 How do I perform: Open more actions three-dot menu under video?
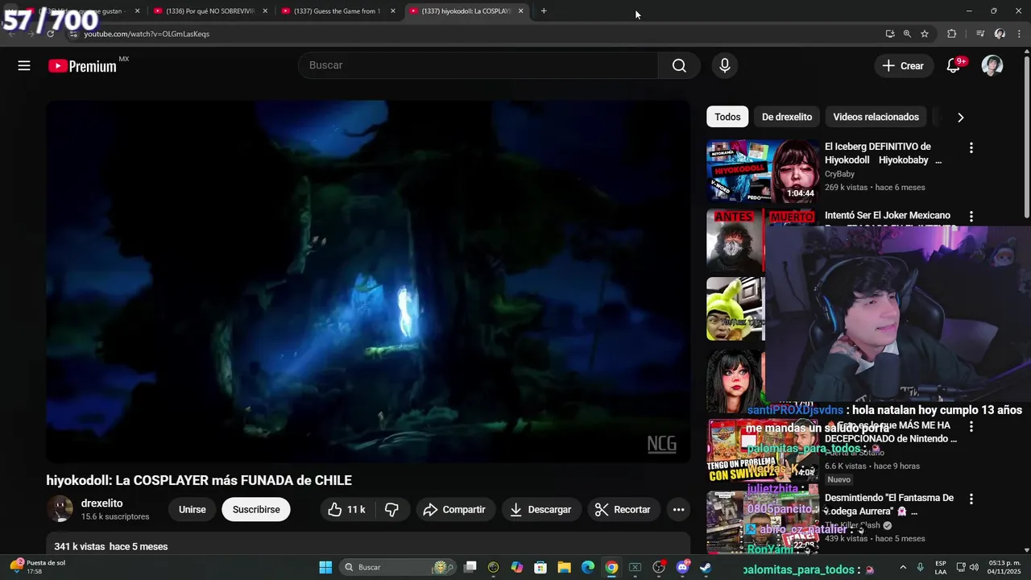click(x=678, y=510)
